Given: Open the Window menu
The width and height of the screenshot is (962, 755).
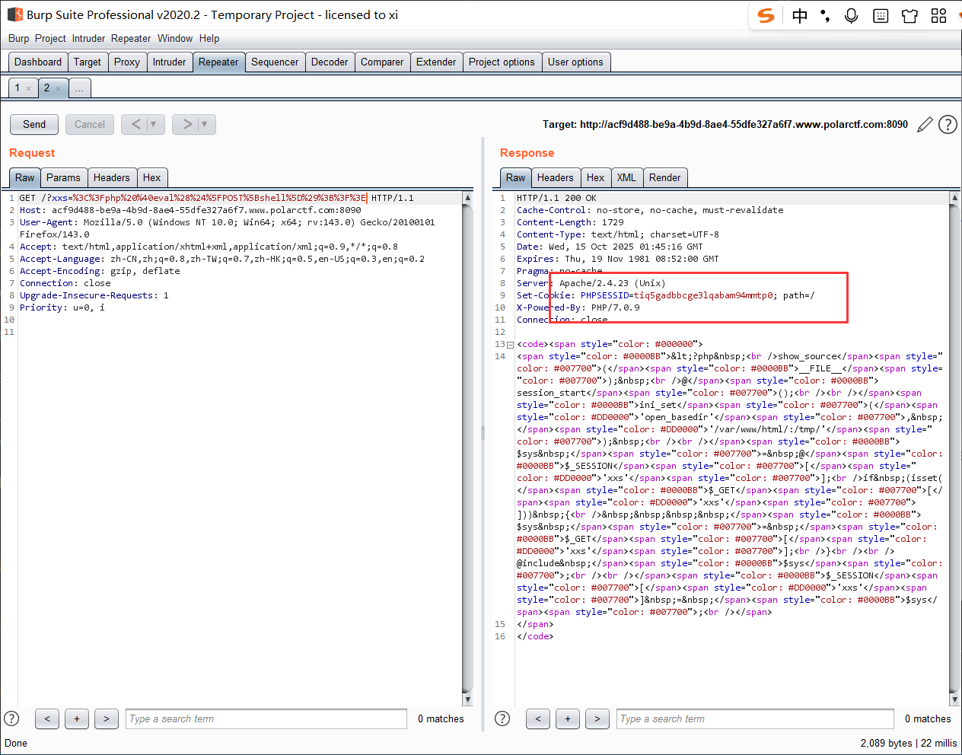Looking at the screenshot, I should point(175,38).
